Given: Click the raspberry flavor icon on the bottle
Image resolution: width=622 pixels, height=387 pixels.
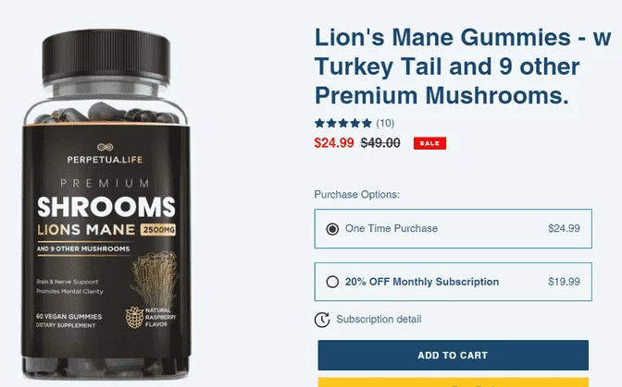Looking at the screenshot, I should point(136,316).
